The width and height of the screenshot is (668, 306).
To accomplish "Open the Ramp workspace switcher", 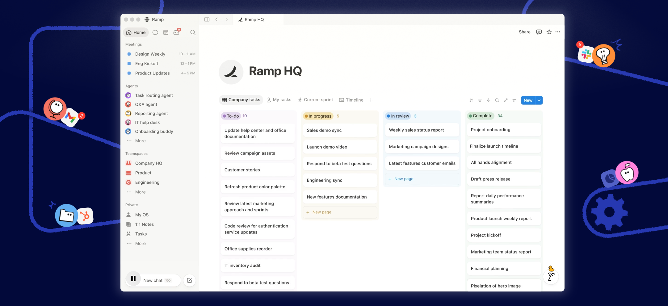I will pos(154,19).
